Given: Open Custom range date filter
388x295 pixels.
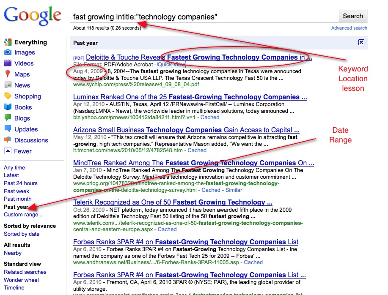Looking at the screenshot, I should point(23,214).
